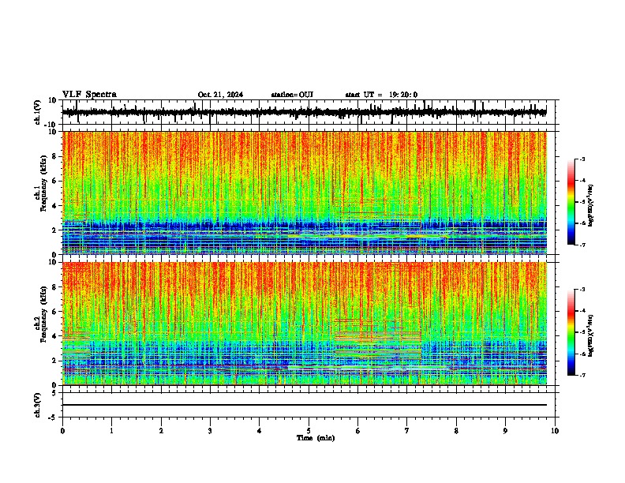Click time axis tick label "8"
625x483 pixels.
pos(456,431)
